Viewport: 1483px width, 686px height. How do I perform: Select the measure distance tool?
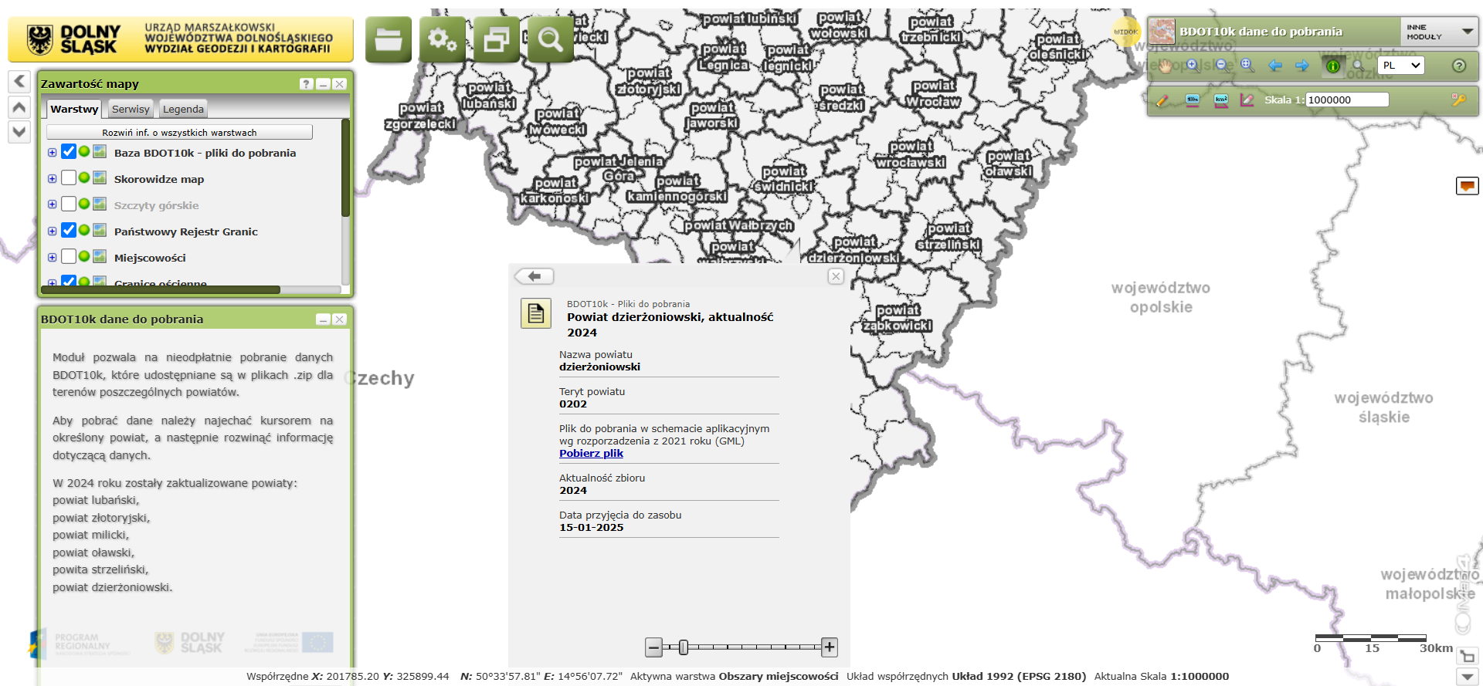[x=1193, y=100]
